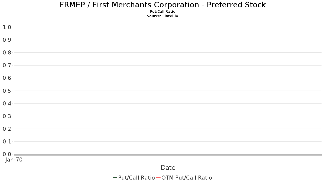Click the Date axis title
This screenshot has height=182, width=325.
[x=168, y=168]
